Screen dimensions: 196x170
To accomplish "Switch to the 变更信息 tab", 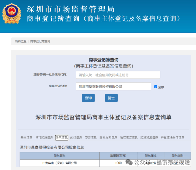I will (x=91, y=138).
